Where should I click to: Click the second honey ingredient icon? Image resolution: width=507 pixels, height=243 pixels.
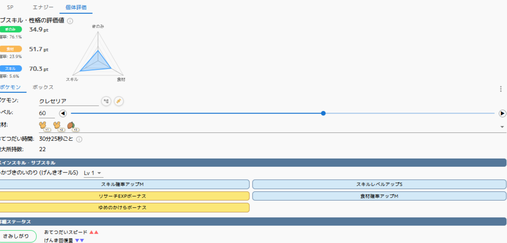57,126
